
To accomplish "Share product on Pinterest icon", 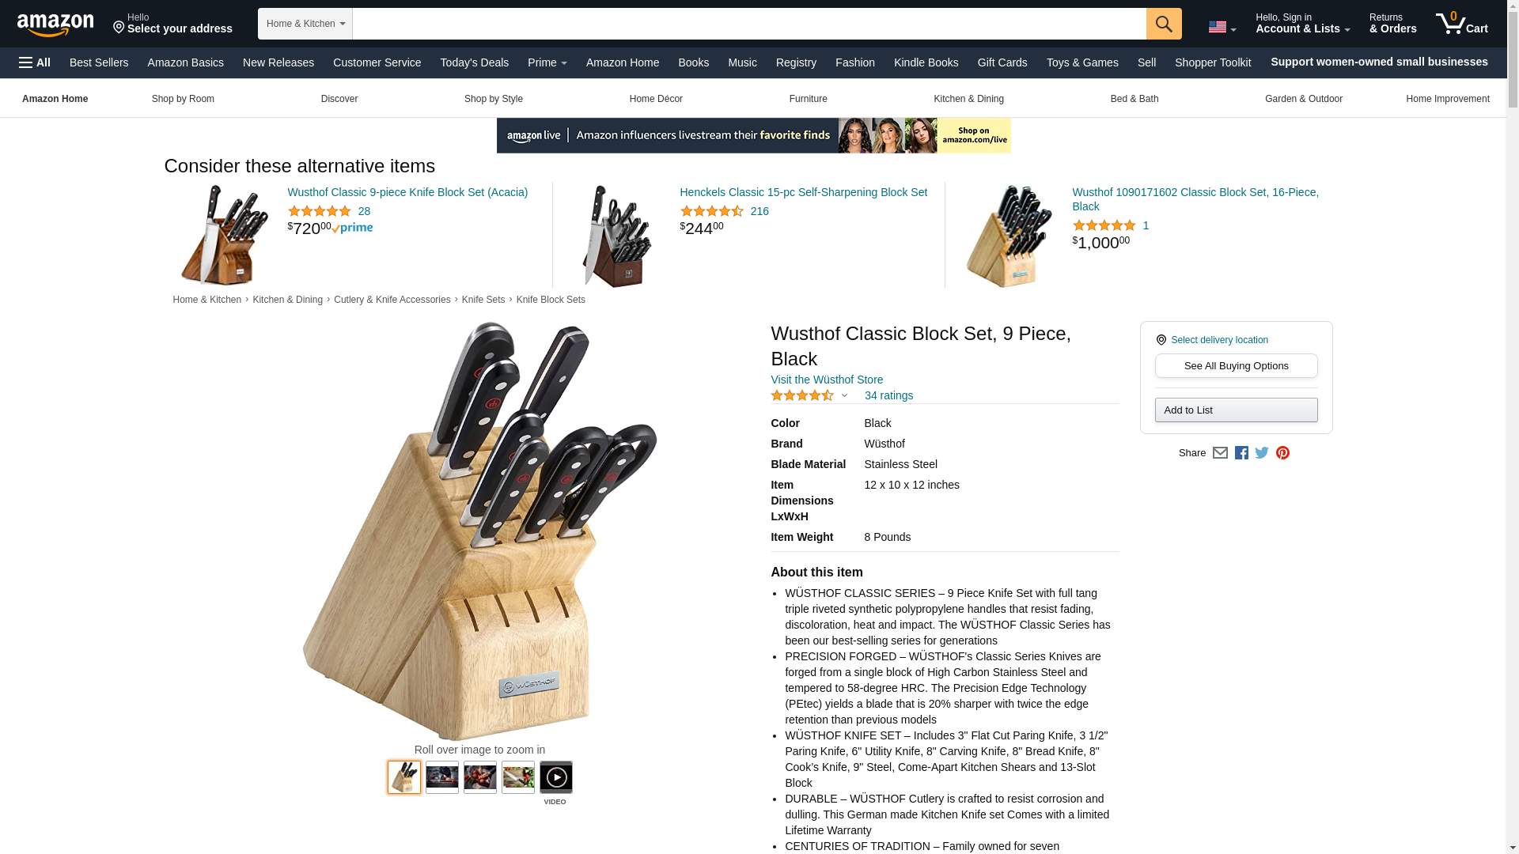I will pos(1282,453).
